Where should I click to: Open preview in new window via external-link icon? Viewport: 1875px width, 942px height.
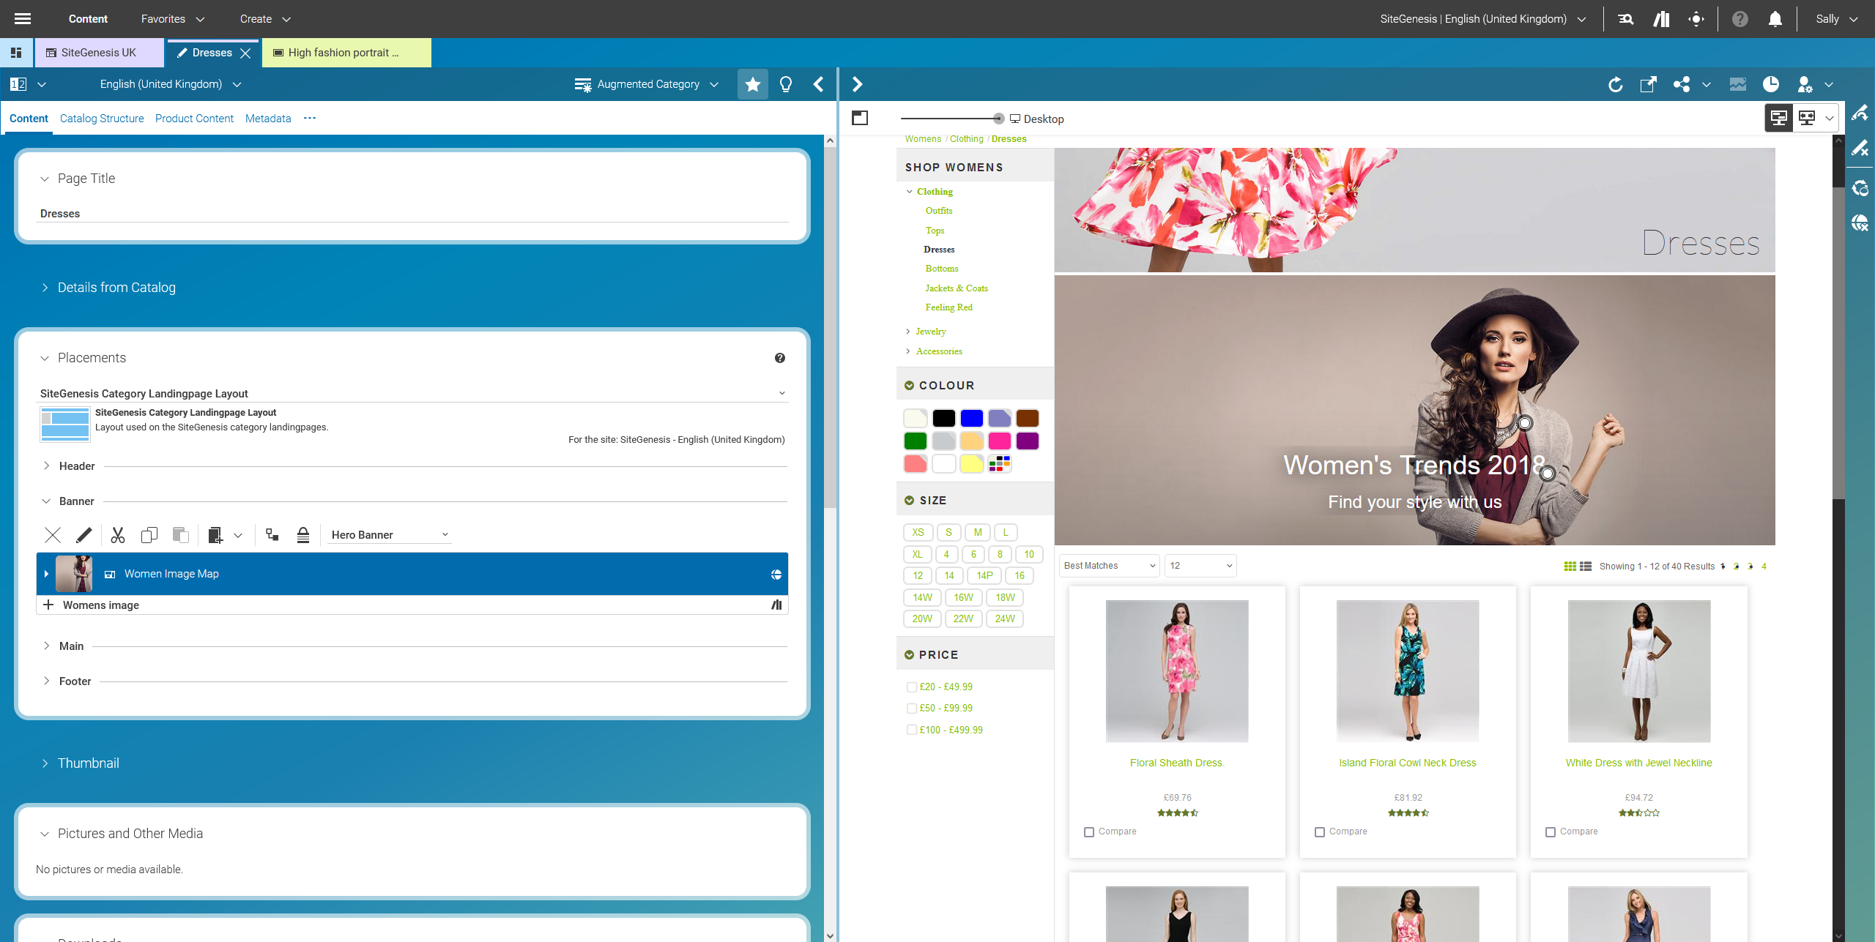pos(1648,84)
